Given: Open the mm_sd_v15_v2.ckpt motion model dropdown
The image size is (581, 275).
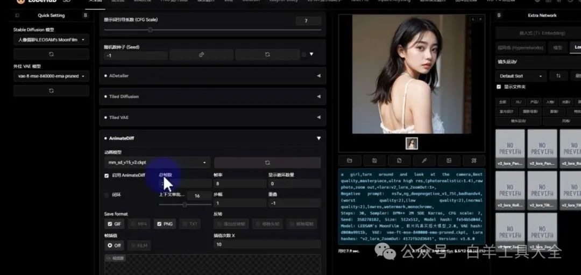Looking at the screenshot, I should [x=157, y=163].
